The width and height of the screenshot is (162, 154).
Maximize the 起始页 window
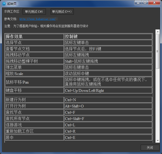click(145, 3)
